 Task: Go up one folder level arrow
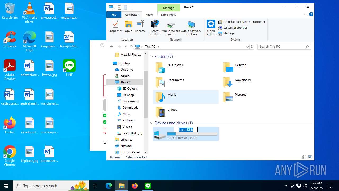click(x=131, y=47)
